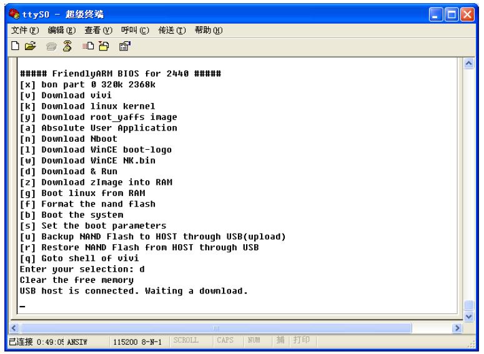Click the horizontal scrollbar left arrow
The width and height of the screenshot is (484, 354).
click(12, 327)
